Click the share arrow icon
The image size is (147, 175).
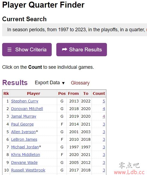(x=64, y=49)
